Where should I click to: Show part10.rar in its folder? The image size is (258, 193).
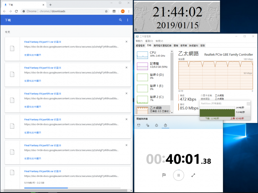(x=33, y=81)
